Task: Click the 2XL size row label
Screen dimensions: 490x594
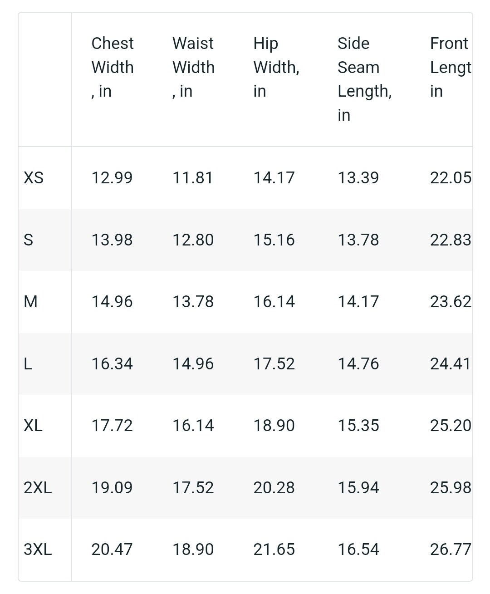Action: point(38,487)
